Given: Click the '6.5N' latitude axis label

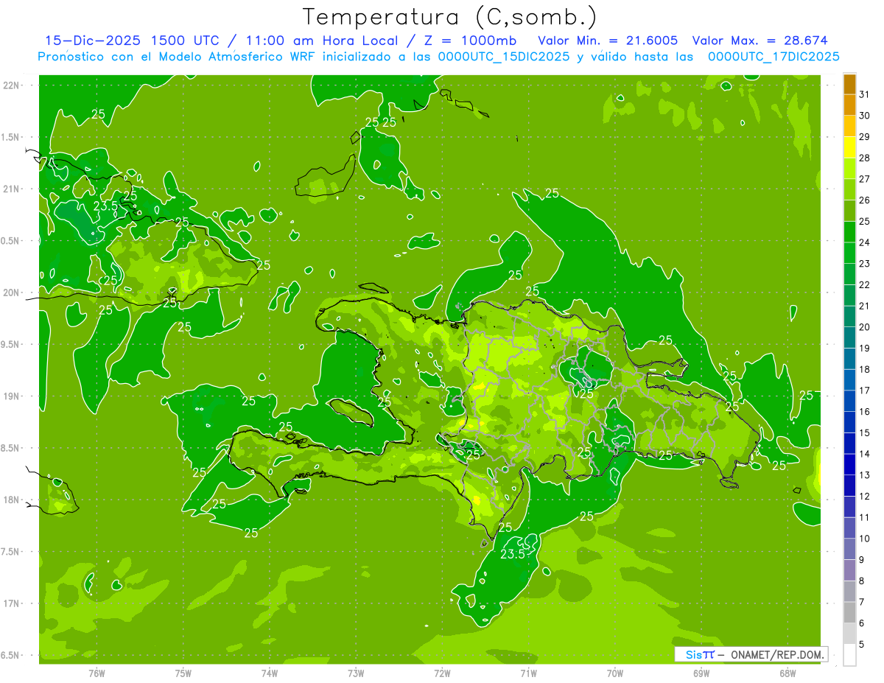Looking at the screenshot, I should point(11,655).
